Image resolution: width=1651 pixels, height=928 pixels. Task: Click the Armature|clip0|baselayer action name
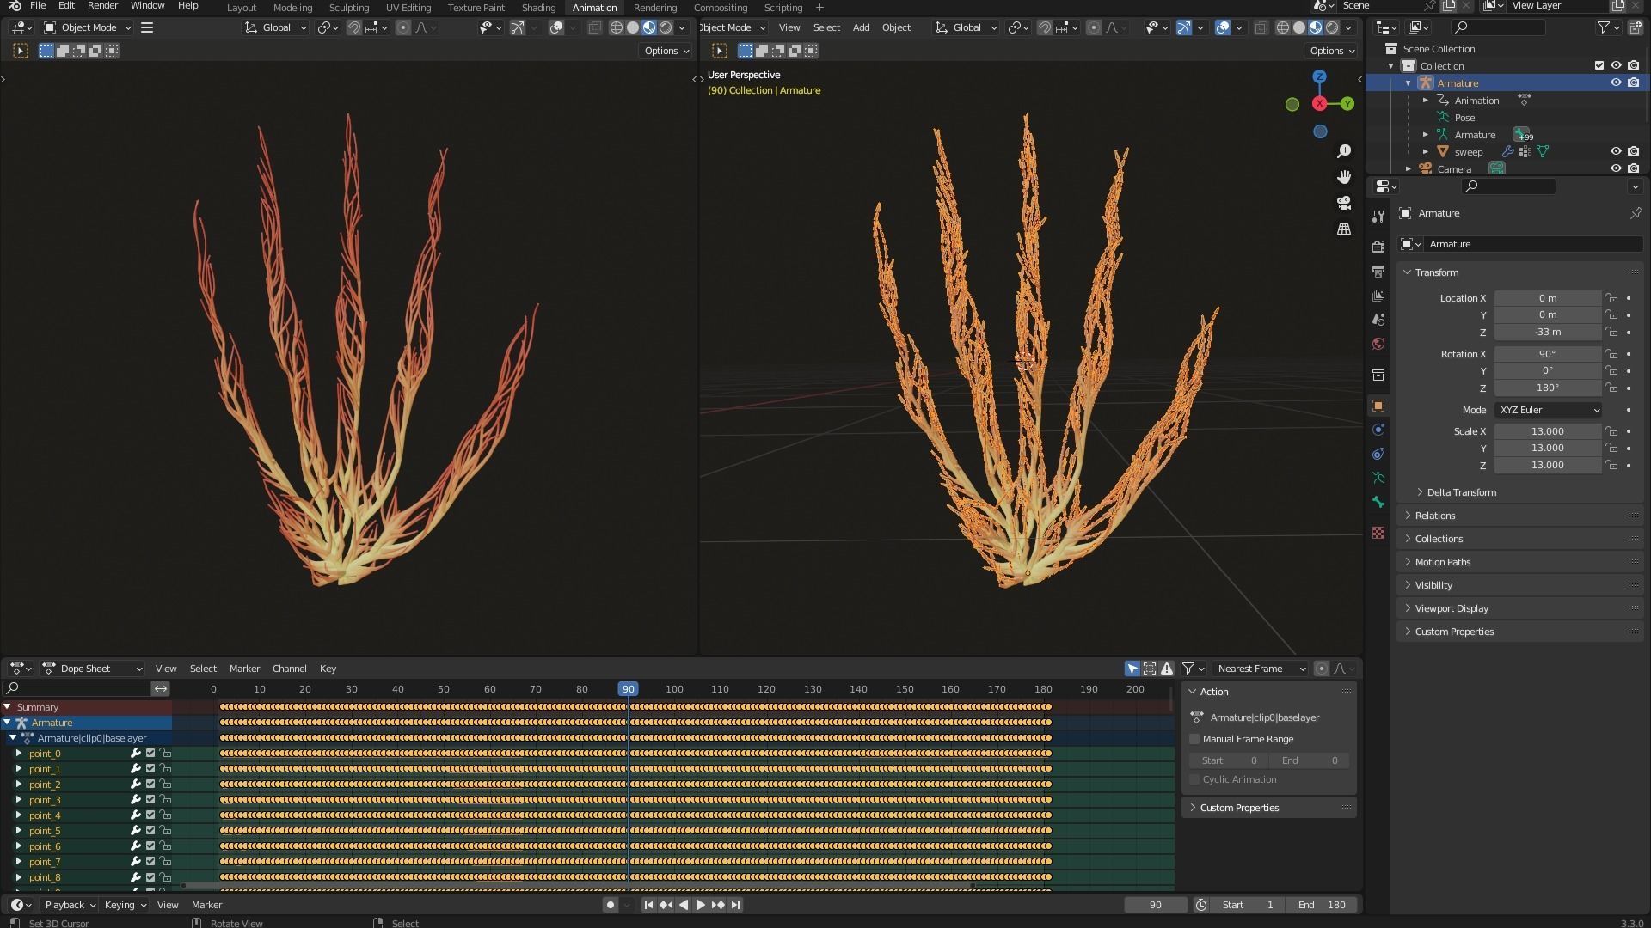1264,717
